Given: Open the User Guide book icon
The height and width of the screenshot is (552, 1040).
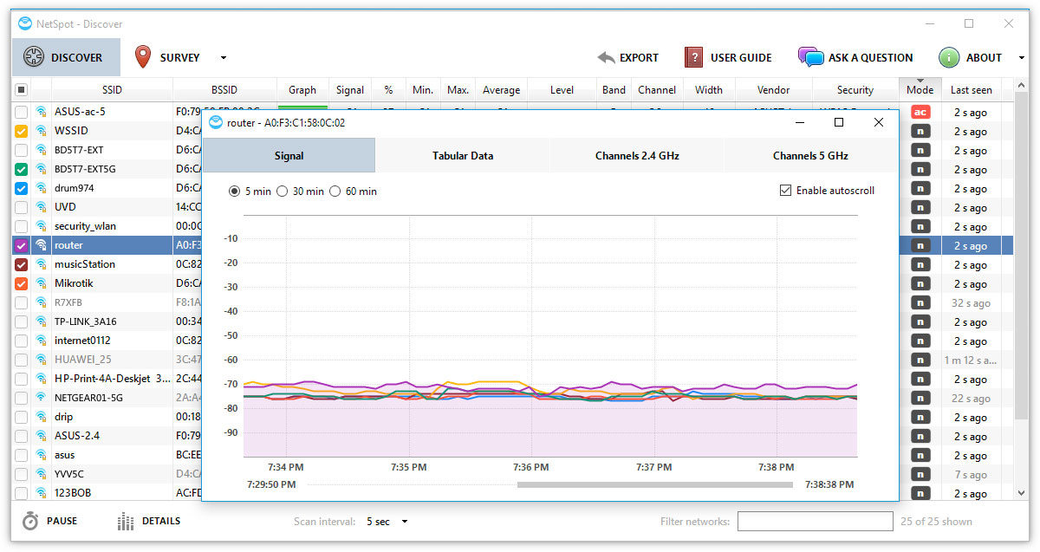Looking at the screenshot, I should pyautogui.click(x=693, y=57).
